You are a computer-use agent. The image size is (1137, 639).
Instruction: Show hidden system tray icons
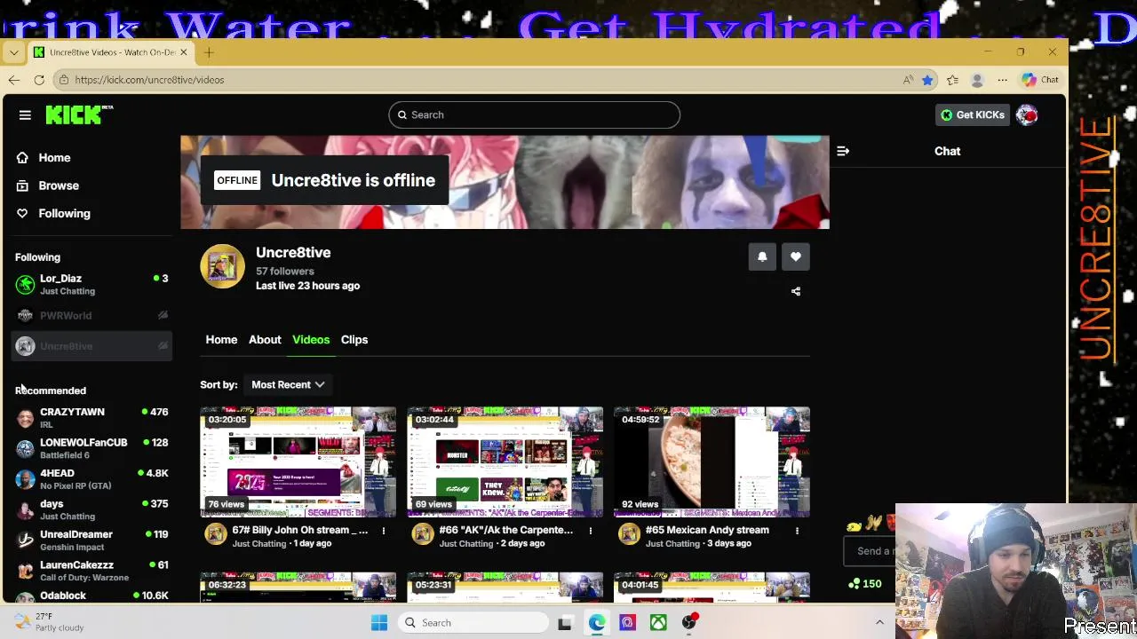tap(879, 623)
